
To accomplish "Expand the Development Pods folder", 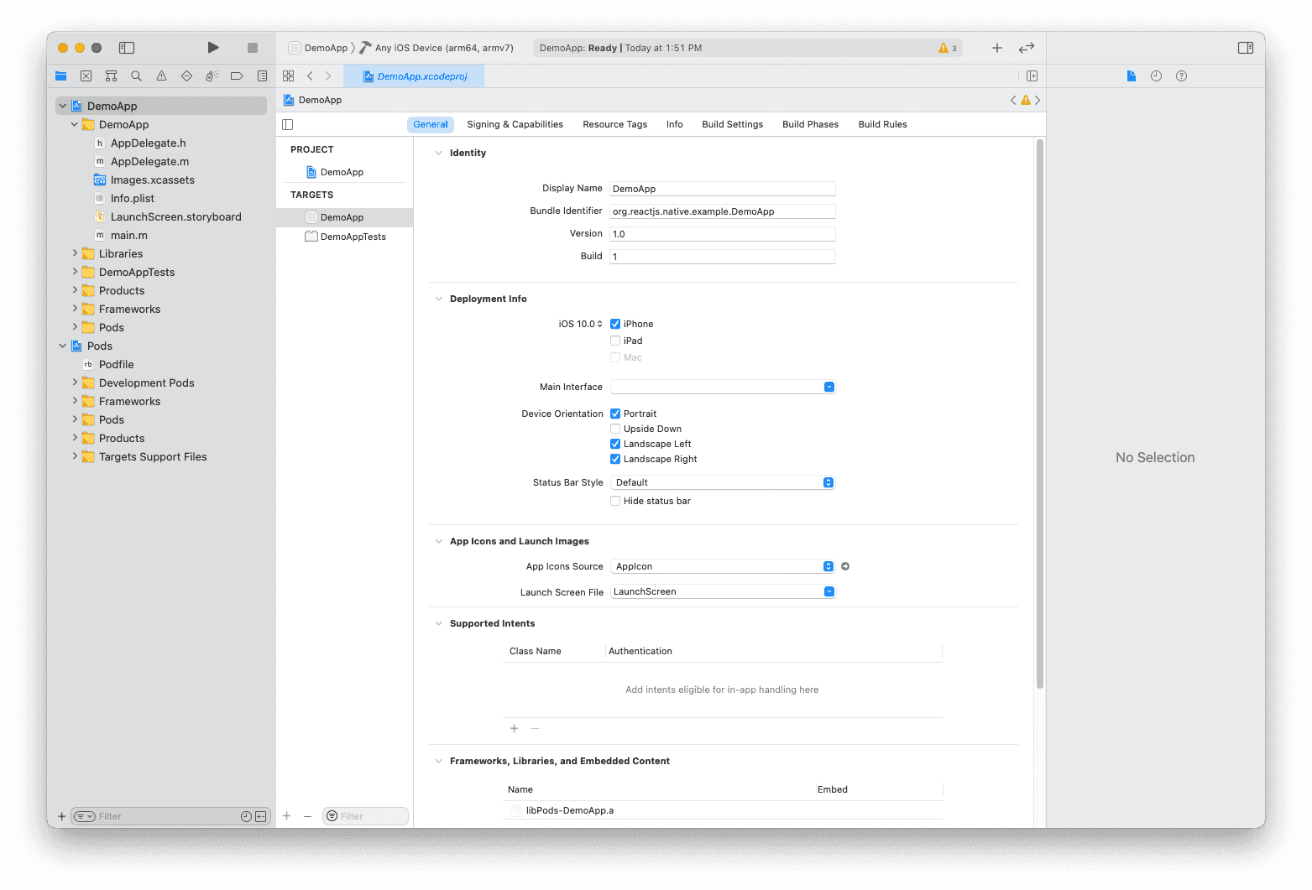I will pyautogui.click(x=75, y=383).
